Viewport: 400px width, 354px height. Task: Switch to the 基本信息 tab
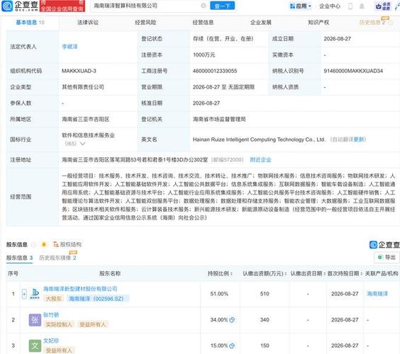tap(30, 23)
